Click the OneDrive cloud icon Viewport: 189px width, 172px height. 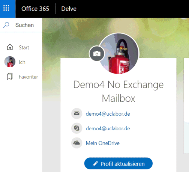(x=77, y=143)
